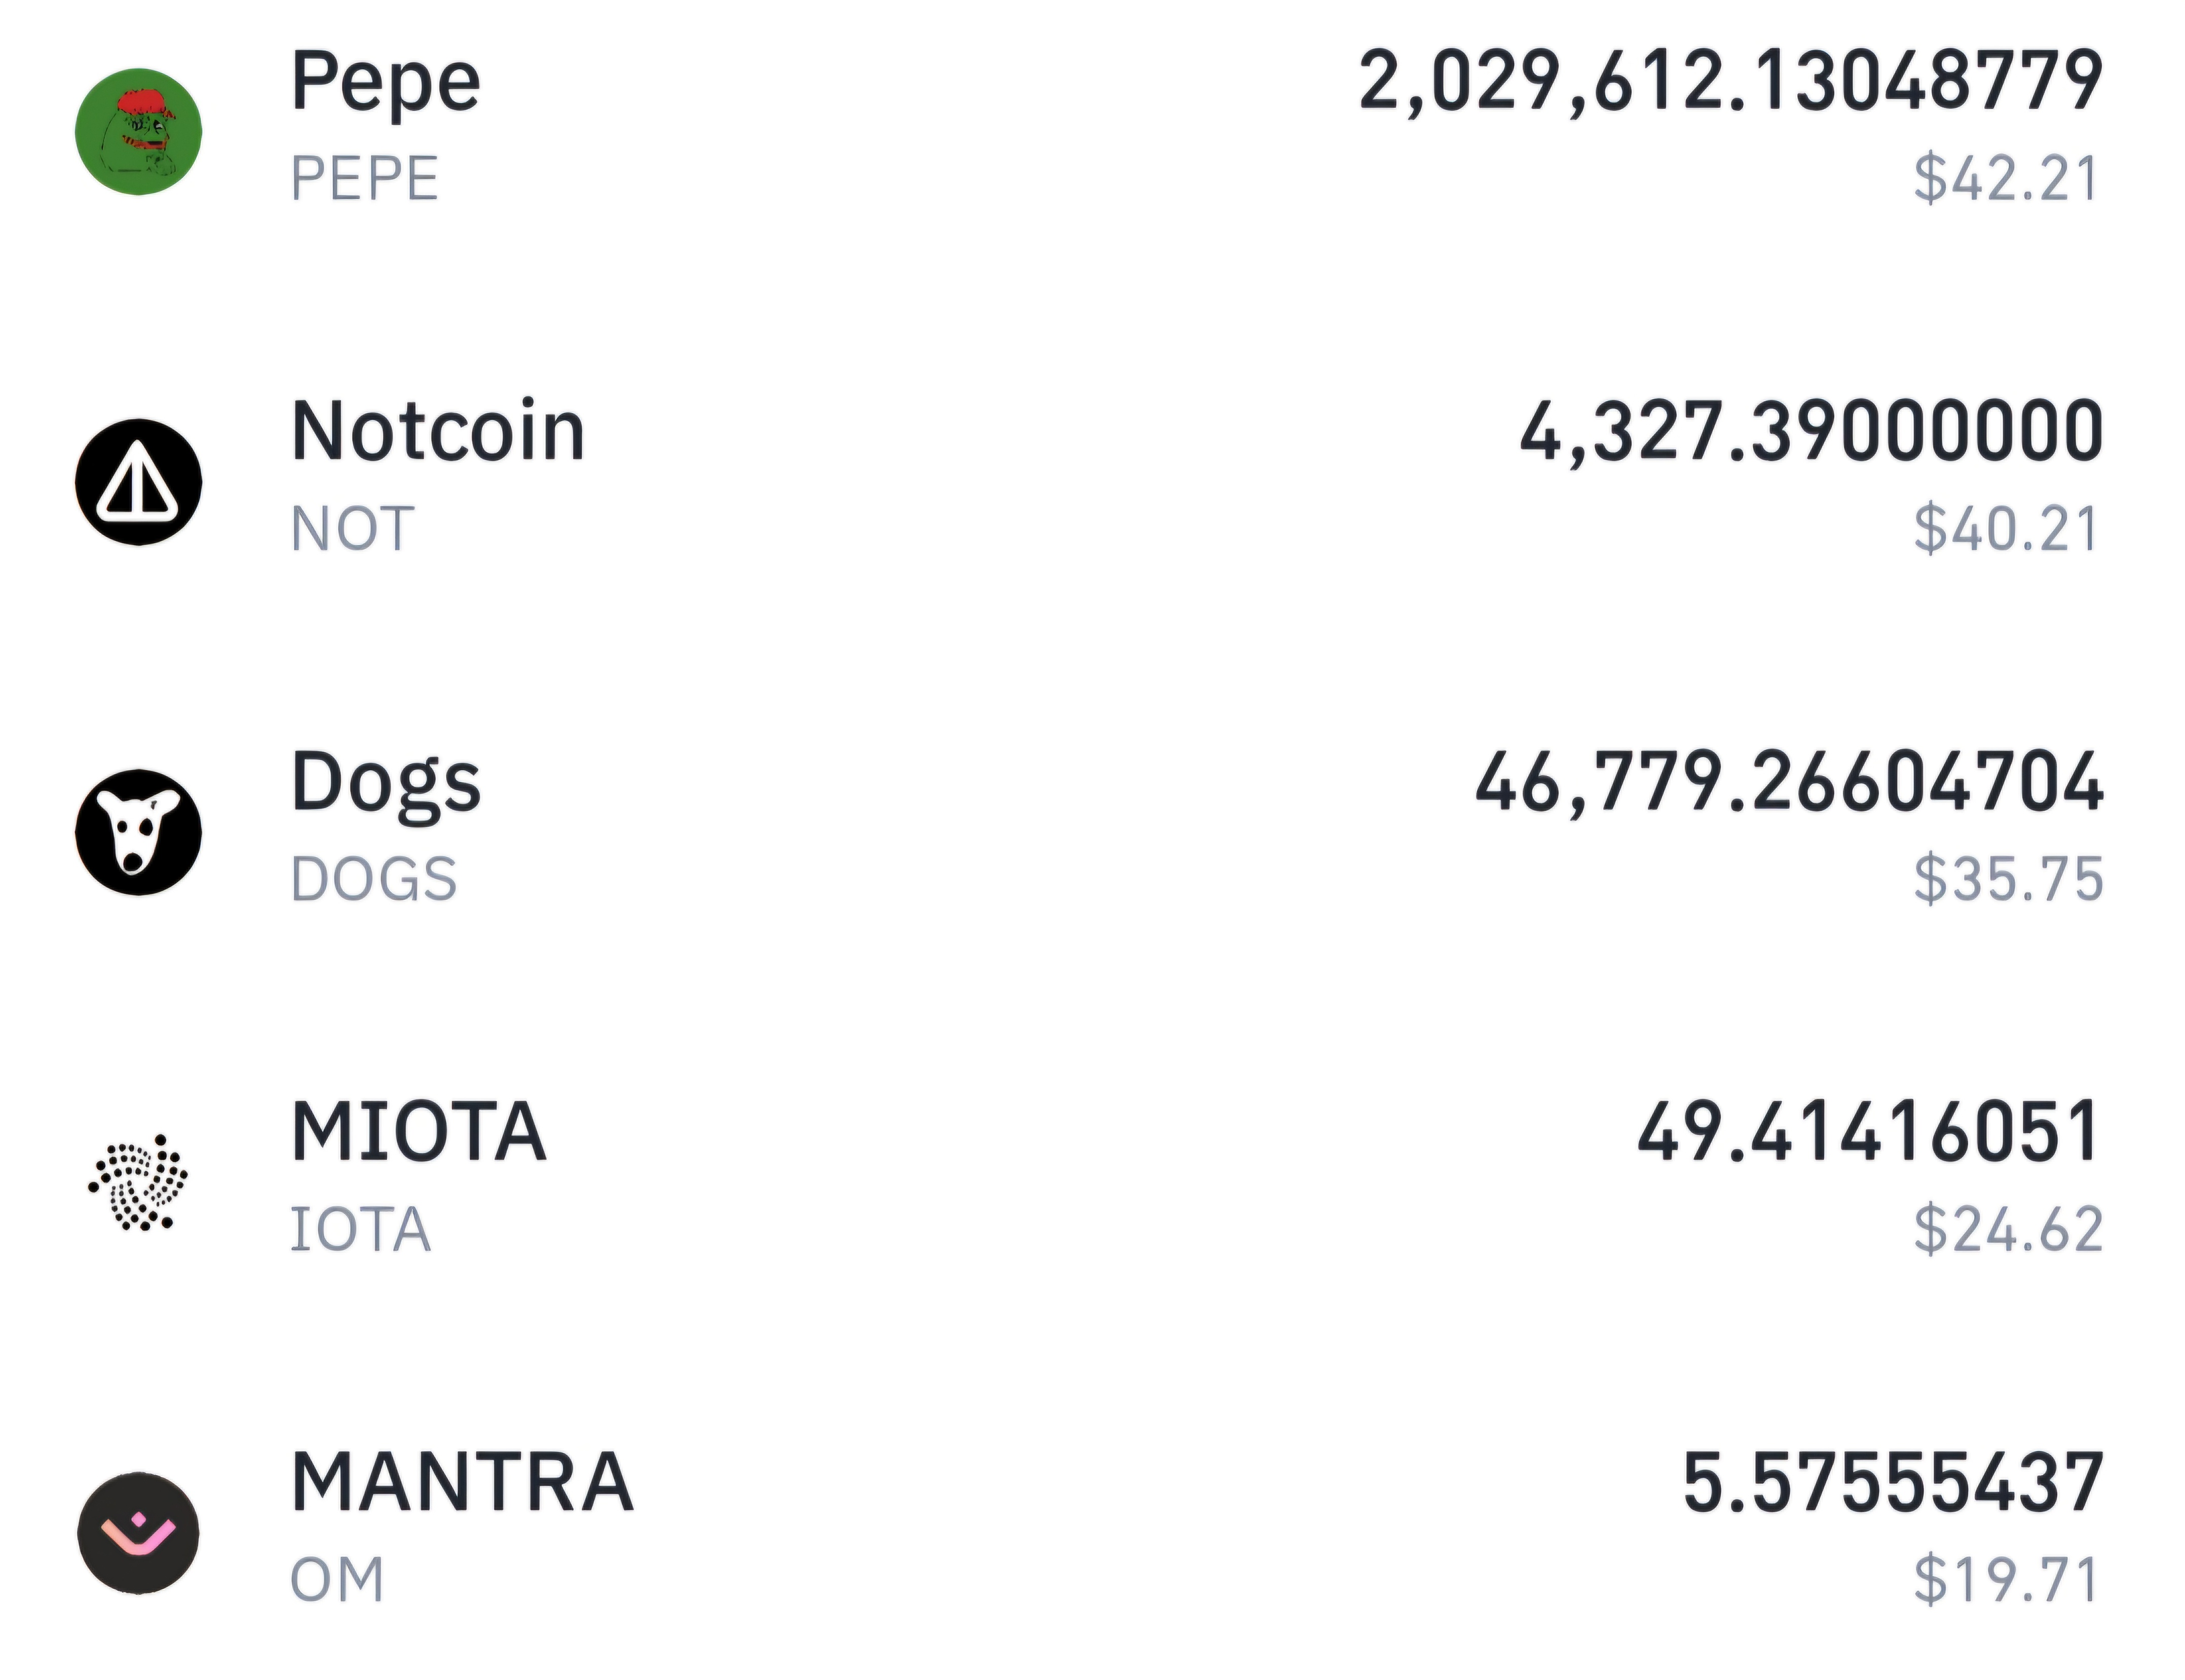Viewport: 2185px width, 1680px height.
Task: Select the PEPE ticker symbol label
Action: click(x=364, y=179)
